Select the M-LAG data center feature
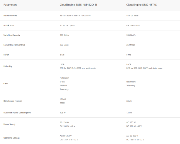Screen dimensions: 180x144 click(x=63, y=99)
